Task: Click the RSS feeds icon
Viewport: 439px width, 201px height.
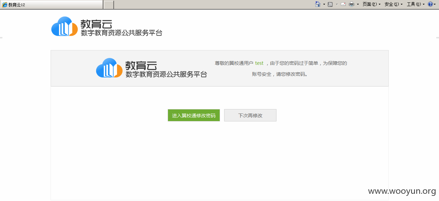Action: [330, 4]
